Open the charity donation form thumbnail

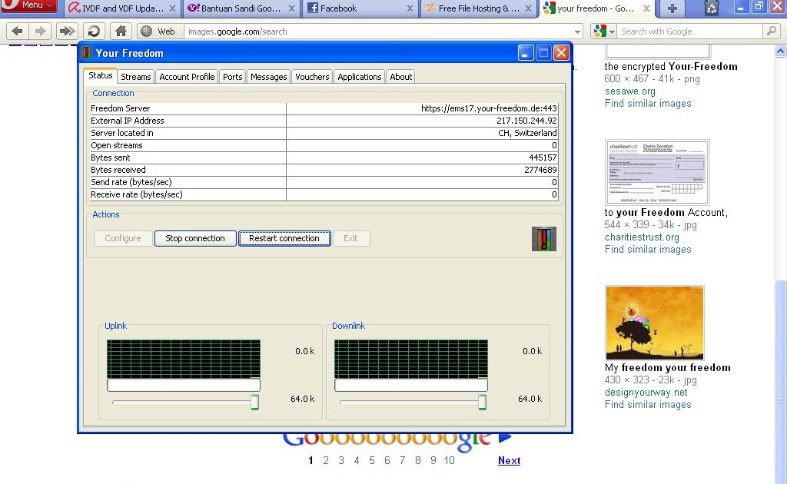click(x=658, y=172)
